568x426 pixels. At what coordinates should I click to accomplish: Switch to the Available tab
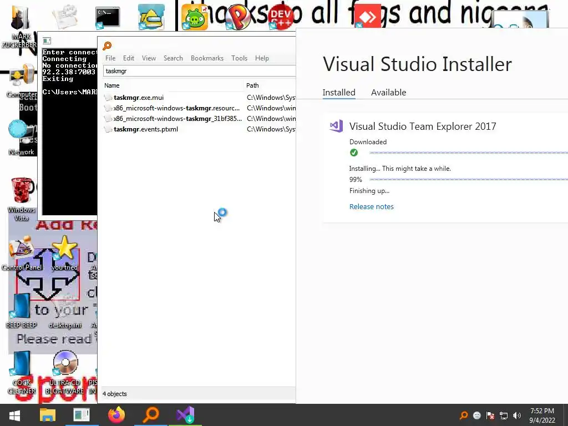pos(389,93)
